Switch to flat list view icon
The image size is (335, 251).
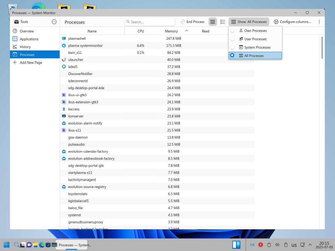pos(213,22)
